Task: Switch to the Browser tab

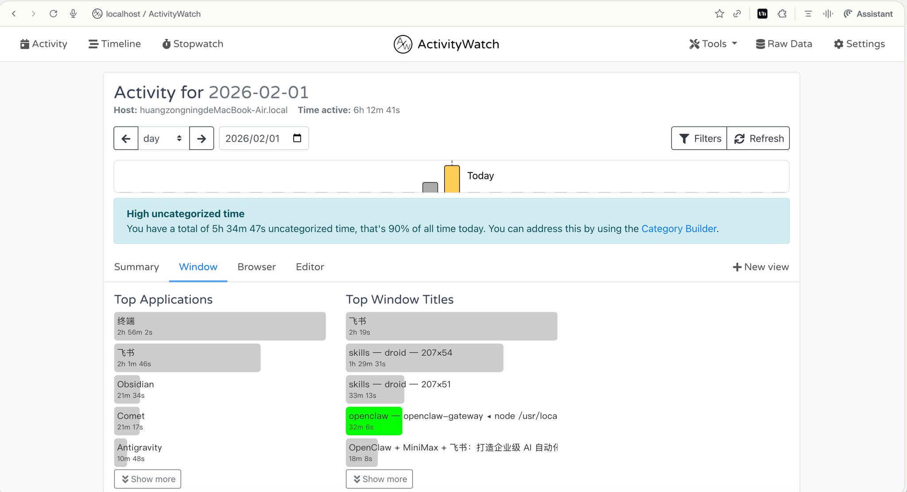Action: click(x=256, y=267)
